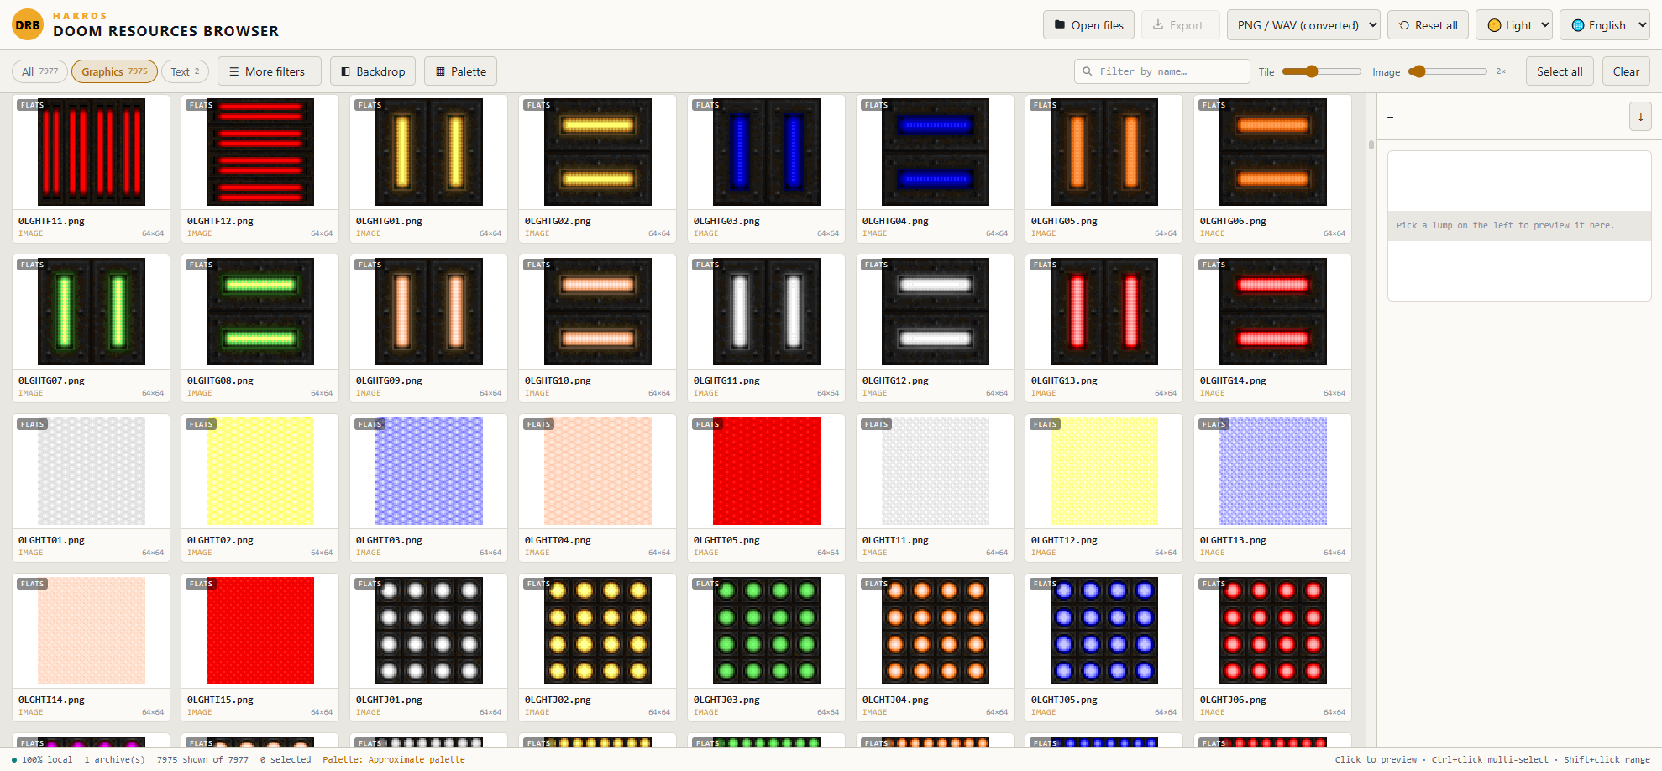Select the 0LGHTG01.png yellow vertical lights image

429,152
